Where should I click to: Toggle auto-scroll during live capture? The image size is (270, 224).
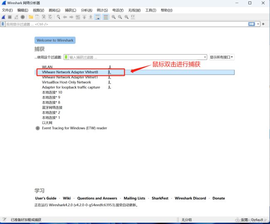98,17
